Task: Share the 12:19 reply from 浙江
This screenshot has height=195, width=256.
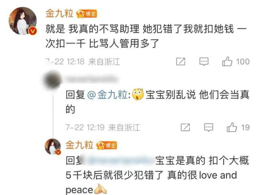Action: click(185, 127)
